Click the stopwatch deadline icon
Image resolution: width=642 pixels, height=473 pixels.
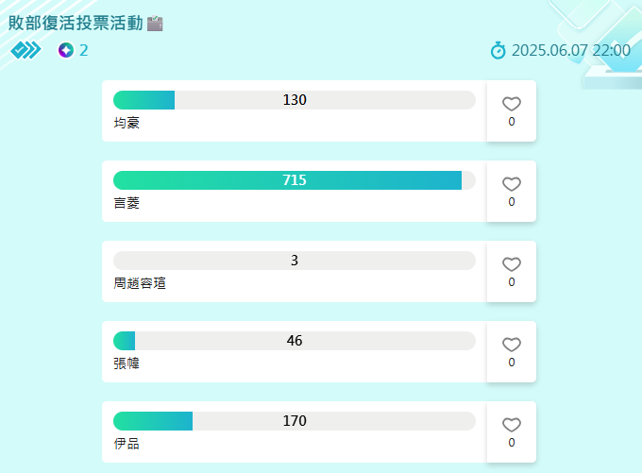pos(498,50)
